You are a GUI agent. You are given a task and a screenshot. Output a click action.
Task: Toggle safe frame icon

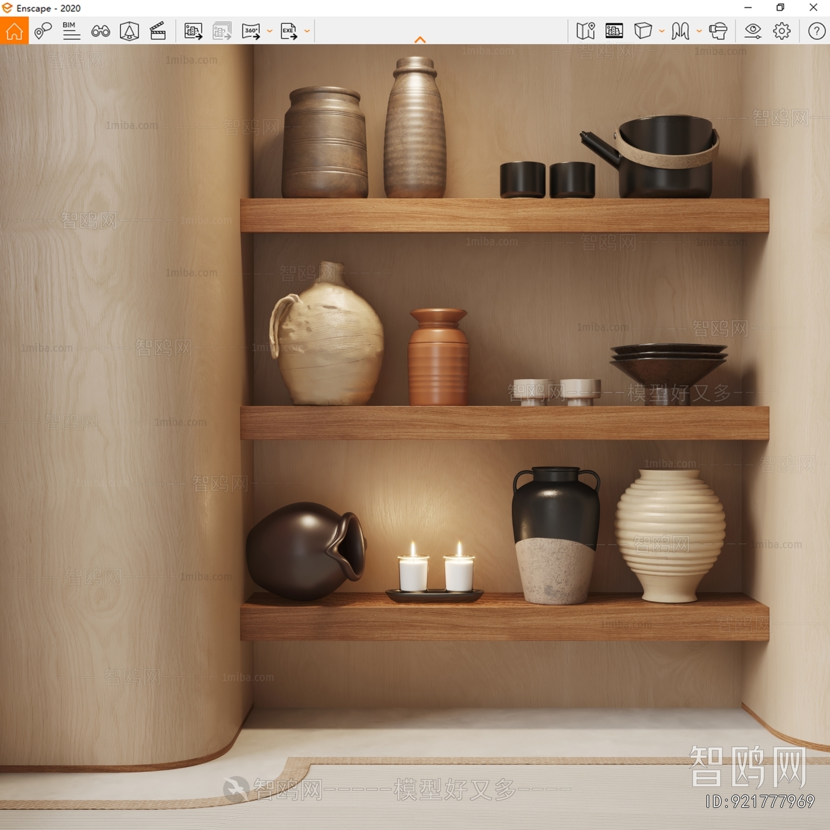(614, 31)
